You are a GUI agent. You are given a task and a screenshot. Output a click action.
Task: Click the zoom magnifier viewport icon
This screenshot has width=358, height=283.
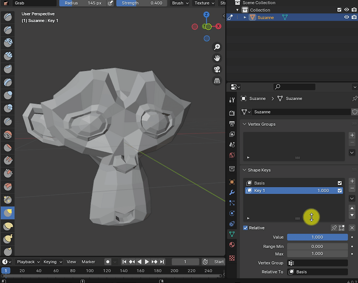(x=217, y=46)
